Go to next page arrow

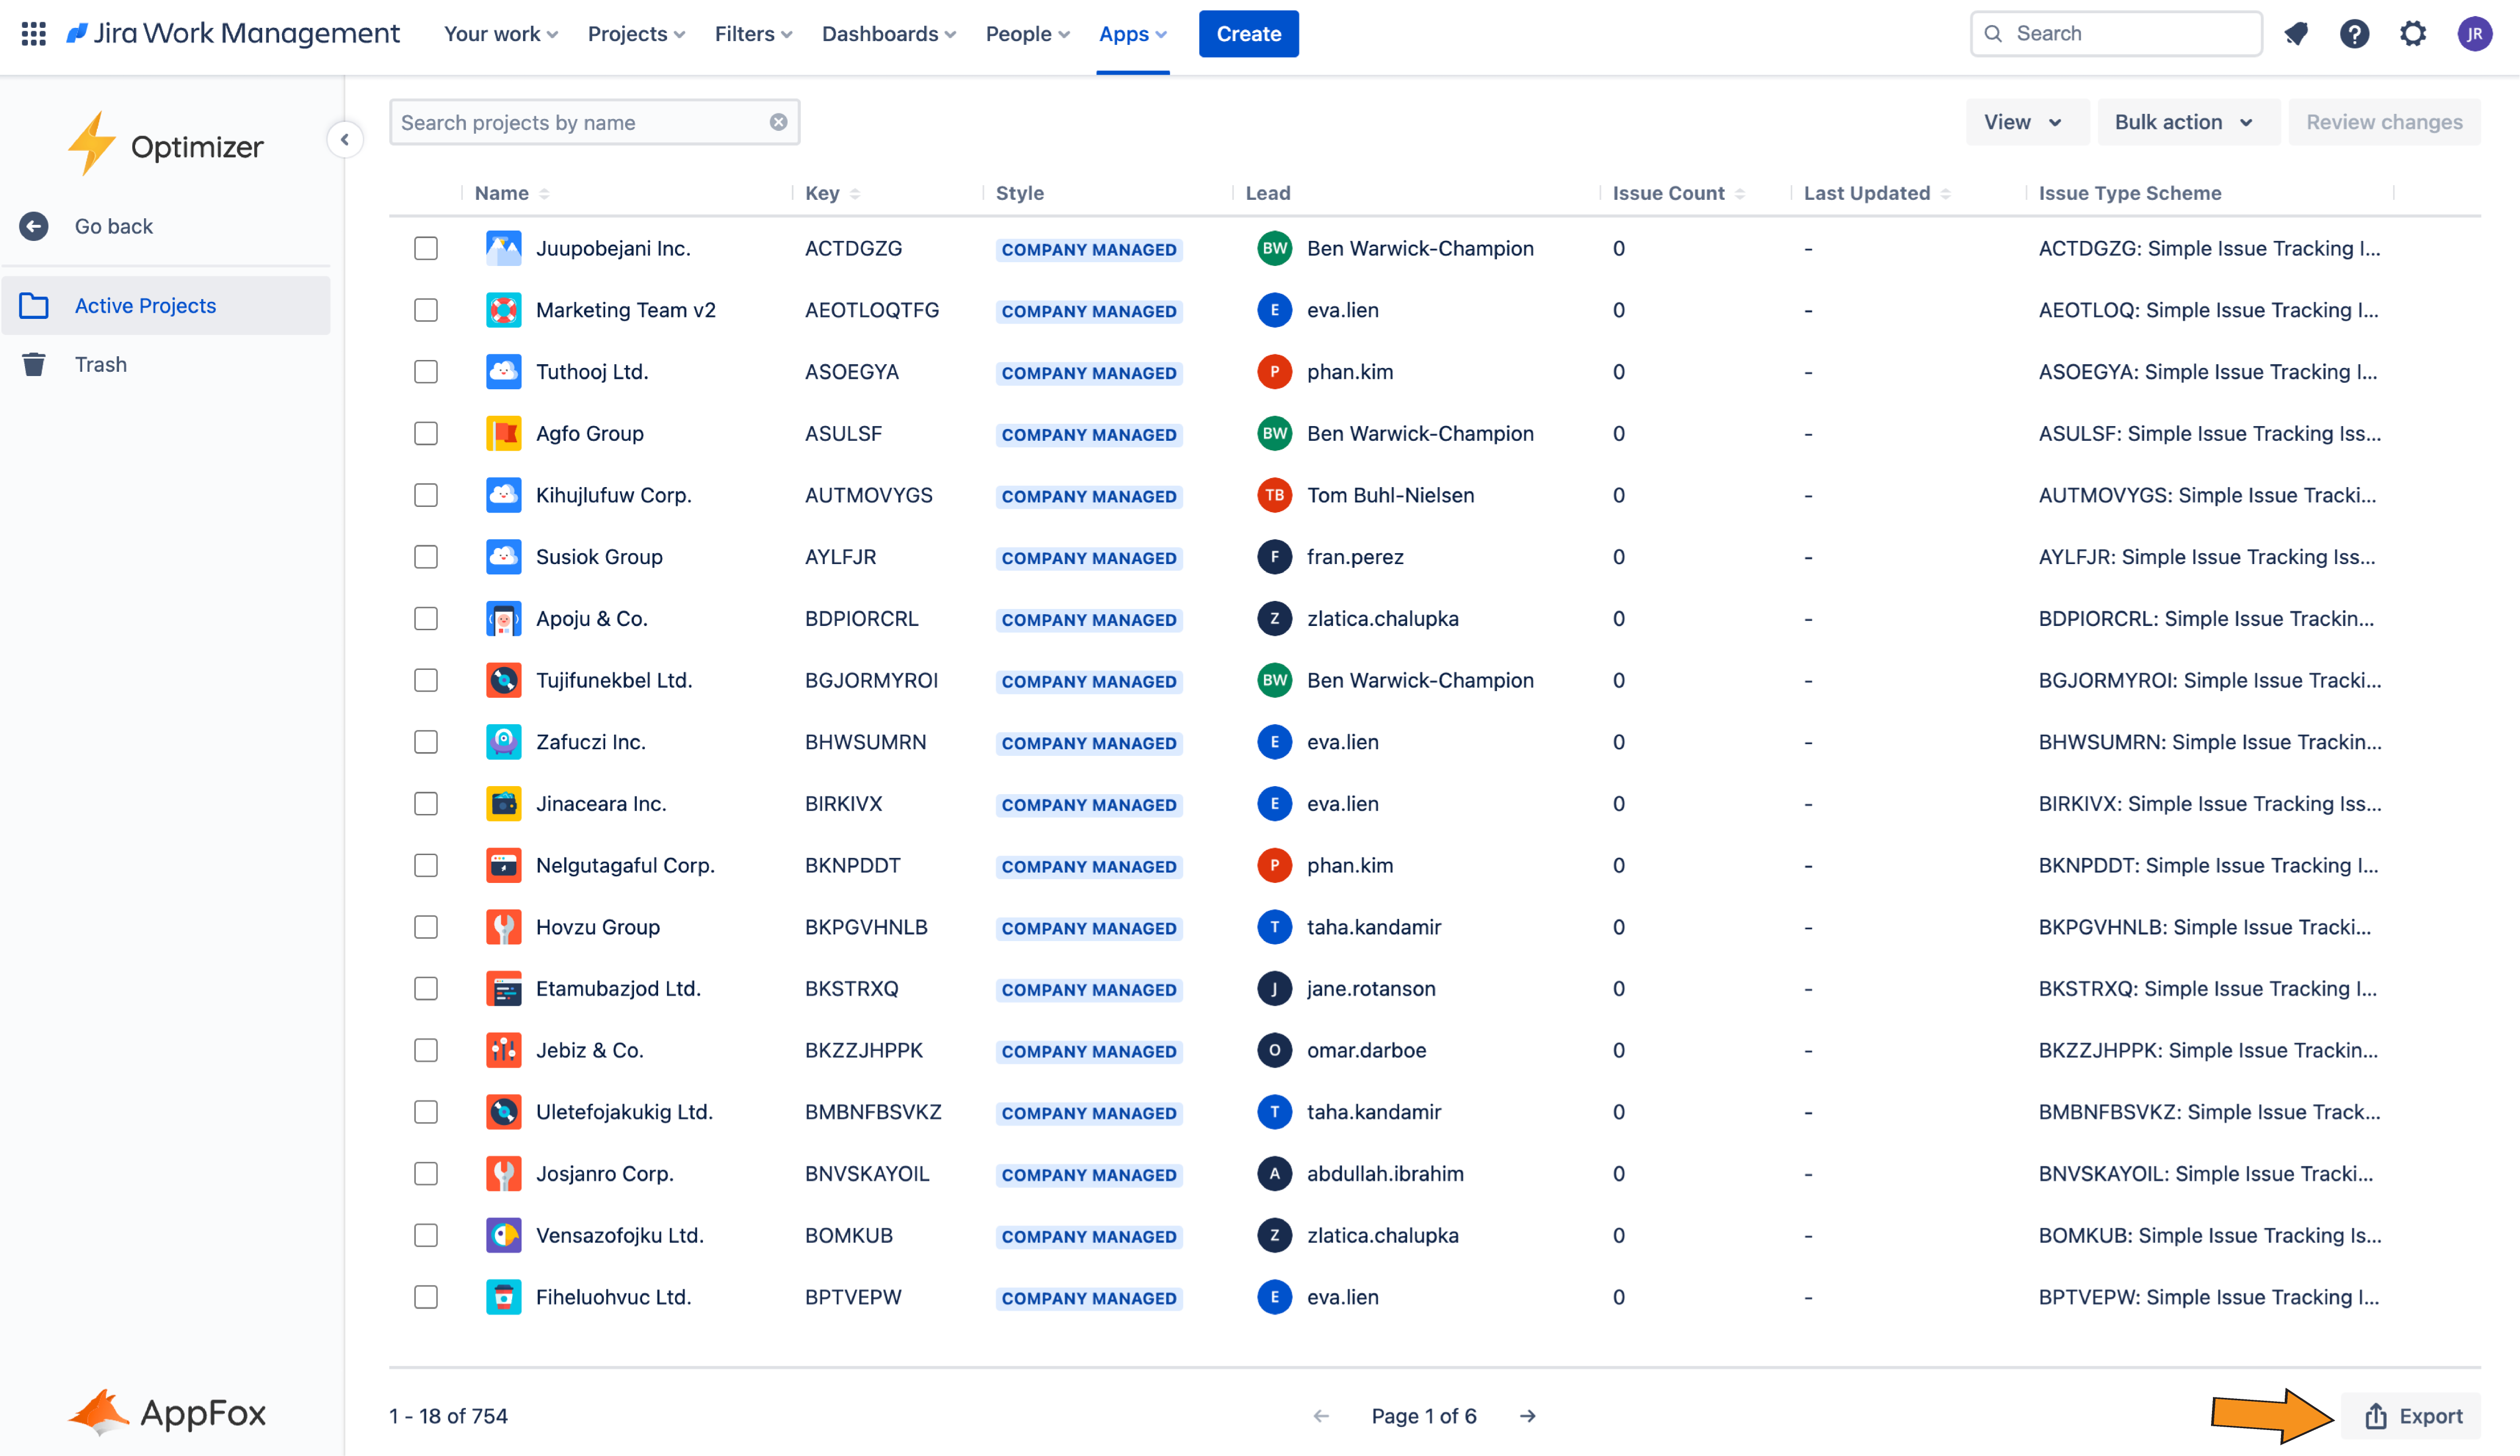[x=1527, y=1416]
